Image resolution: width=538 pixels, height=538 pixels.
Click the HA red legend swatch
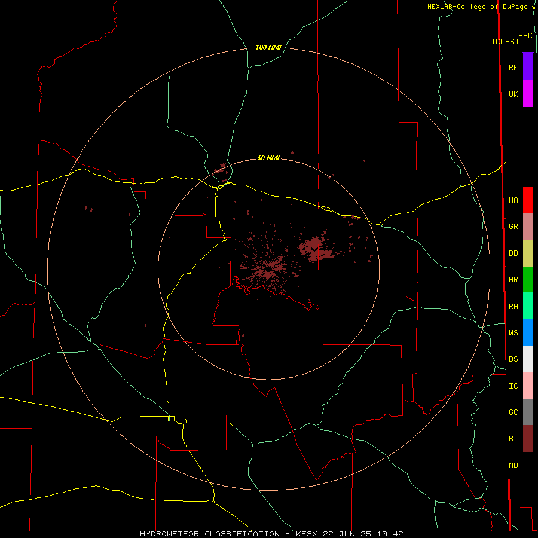(528, 200)
